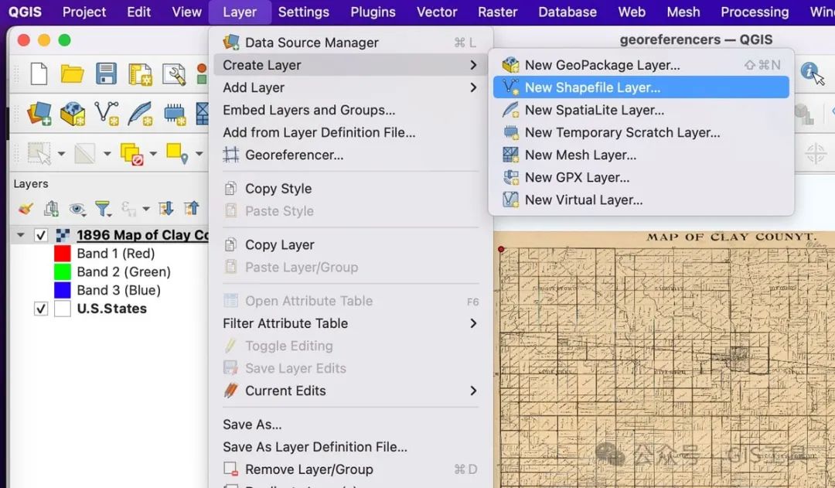Open a project with the yellow folder icon
Viewport: 835px width, 488px height.
72,73
